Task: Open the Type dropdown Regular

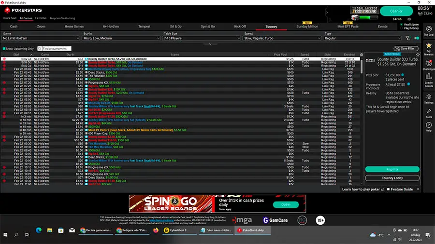Action: 362,38
